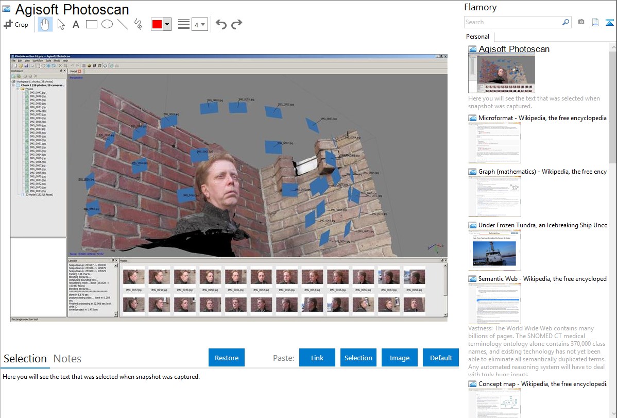The image size is (617, 418).
Task: Click the large Agisoft Photoscan screenshot preview
Action: tap(229, 188)
